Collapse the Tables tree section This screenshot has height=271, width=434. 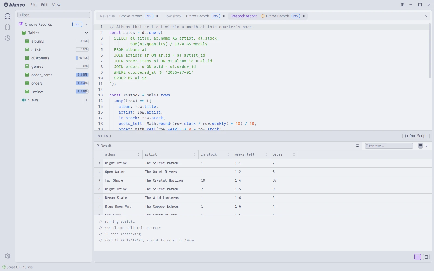tap(87, 33)
